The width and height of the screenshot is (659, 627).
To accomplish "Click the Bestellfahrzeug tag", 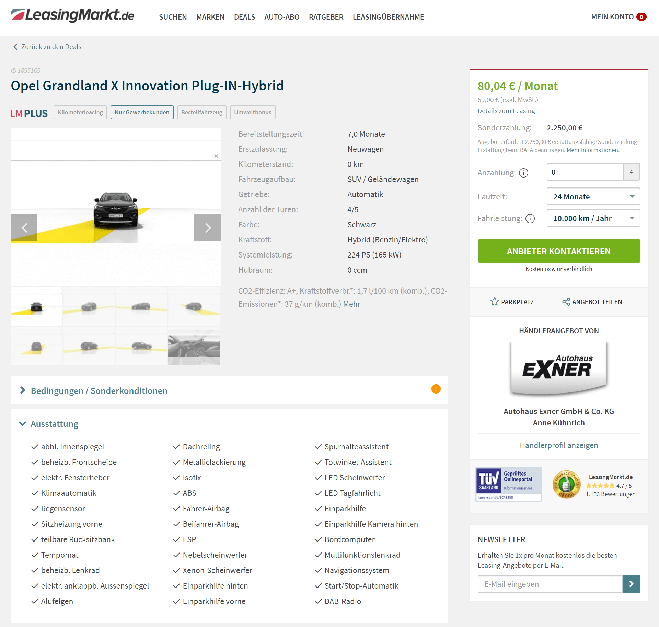I will 202,112.
